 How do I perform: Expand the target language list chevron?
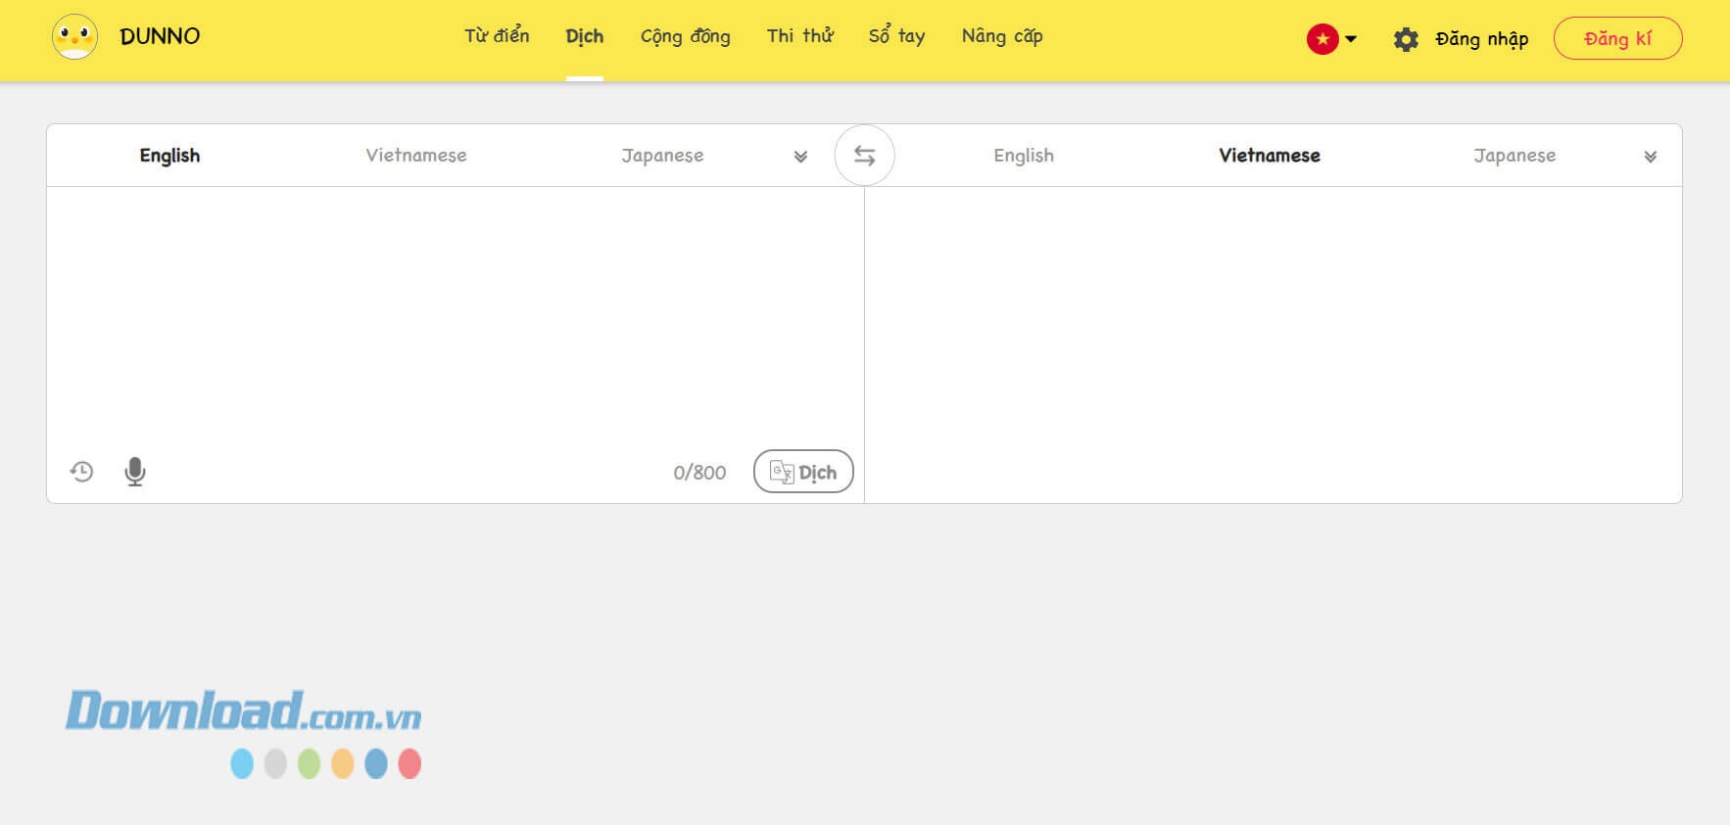[1650, 157]
